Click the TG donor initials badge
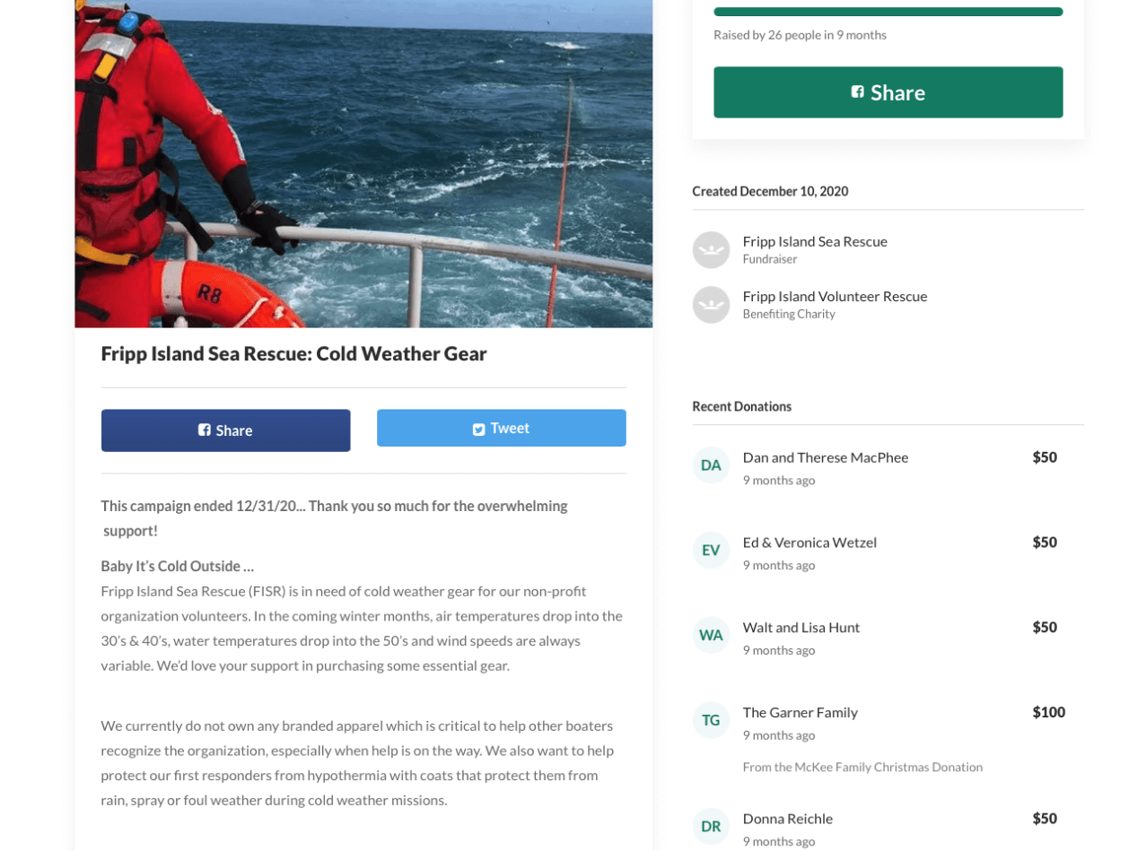1146x851 pixels. tap(711, 721)
